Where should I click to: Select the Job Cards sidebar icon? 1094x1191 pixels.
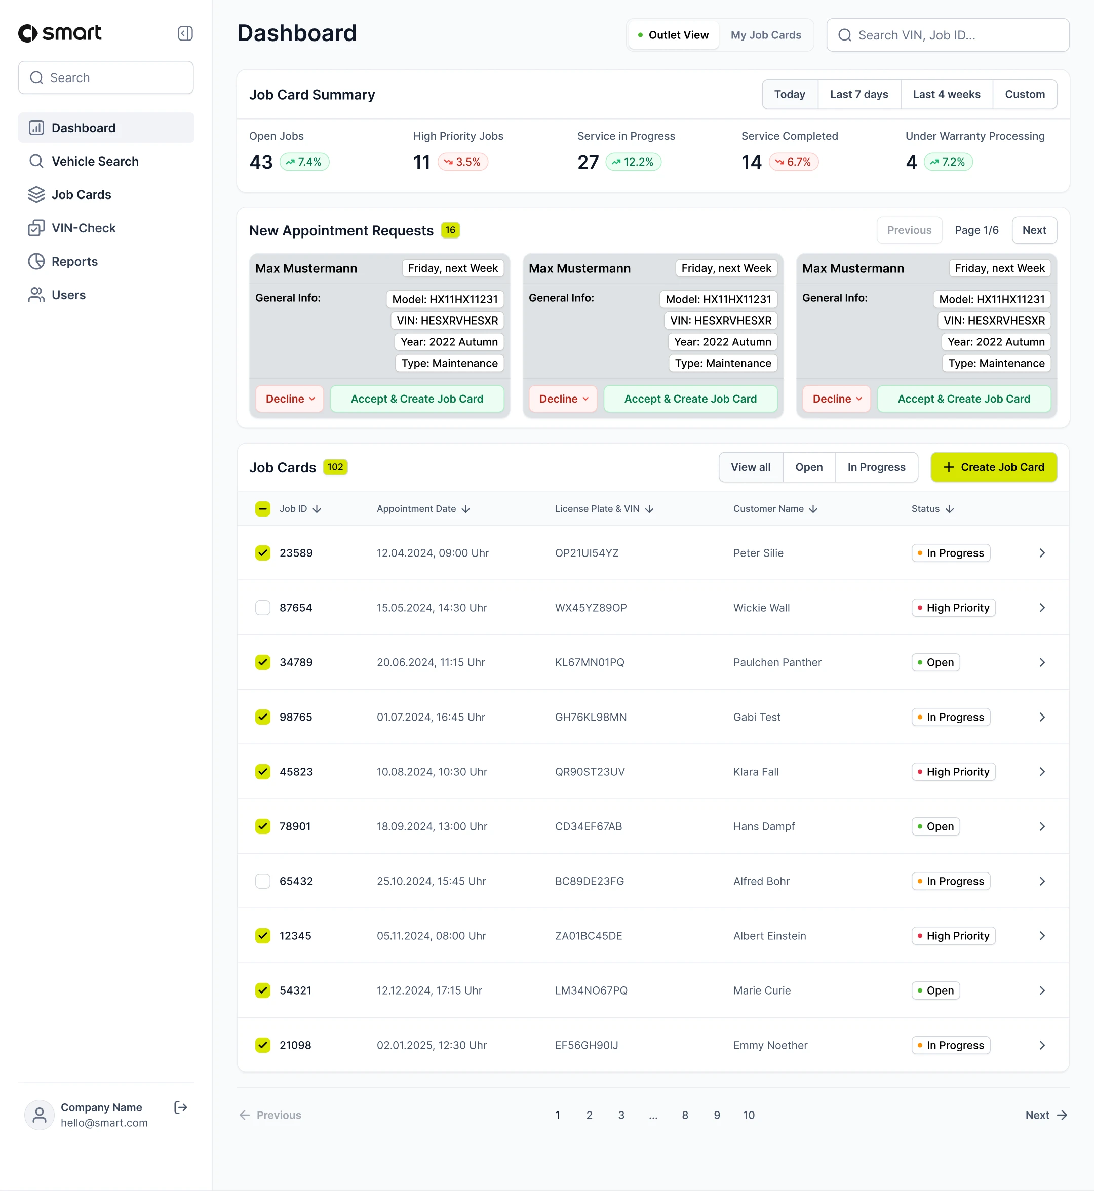pos(36,194)
